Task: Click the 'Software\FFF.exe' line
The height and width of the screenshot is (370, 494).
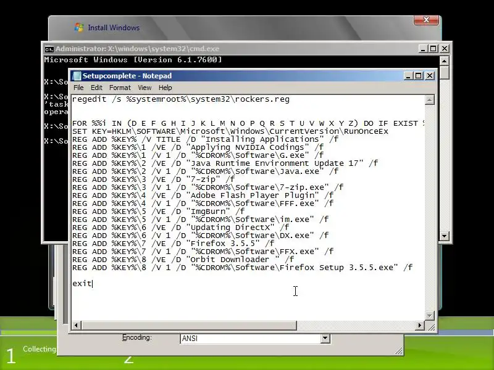Action: pyautogui.click(x=203, y=203)
